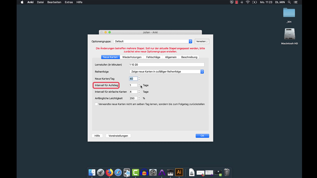Viewport: 317px width, 178px height.
Task: Open the Wi-Fi menu bar icon
Action: click(x=248, y=2)
